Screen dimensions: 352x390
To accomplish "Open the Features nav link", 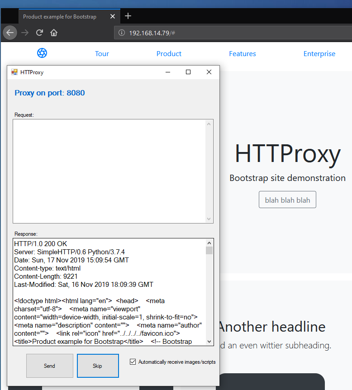I will [x=243, y=54].
